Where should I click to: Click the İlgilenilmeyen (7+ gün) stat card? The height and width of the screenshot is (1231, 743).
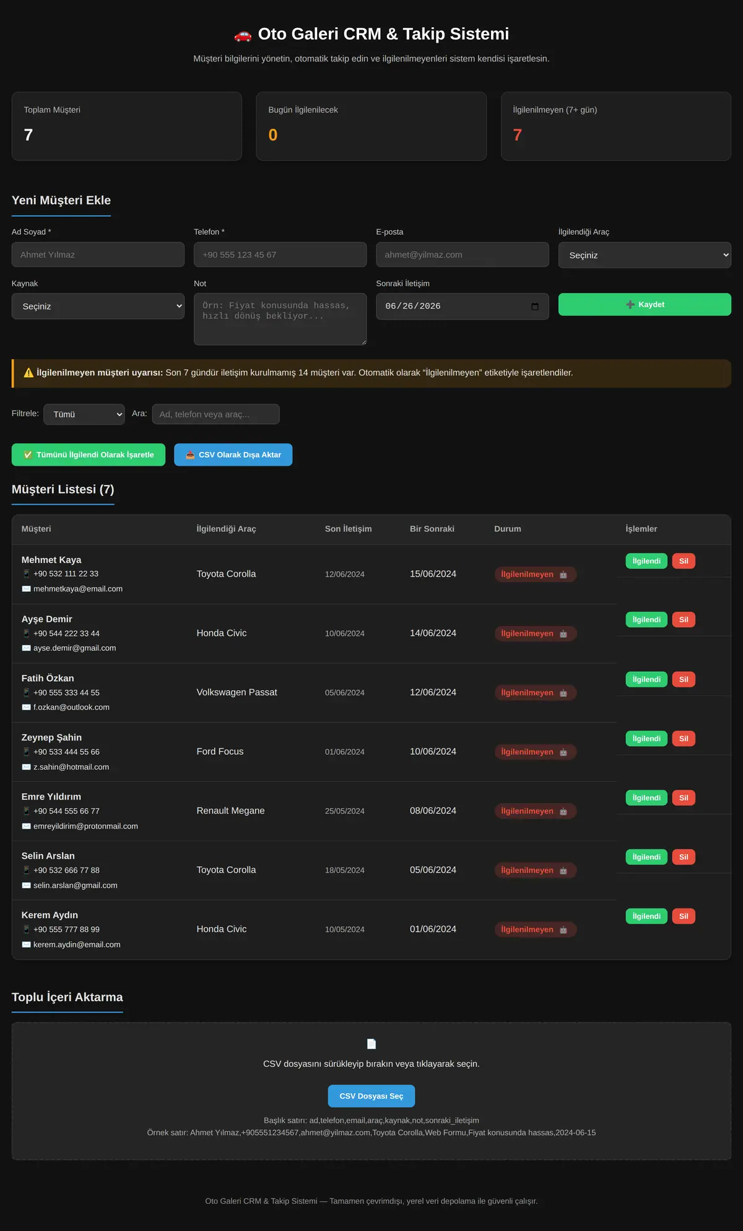[x=616, y=126]
